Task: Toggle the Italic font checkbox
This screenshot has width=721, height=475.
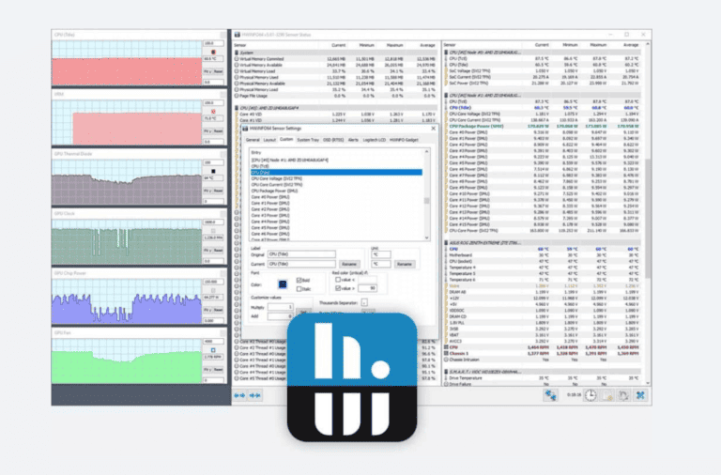Action: click(x=299, y=289)
